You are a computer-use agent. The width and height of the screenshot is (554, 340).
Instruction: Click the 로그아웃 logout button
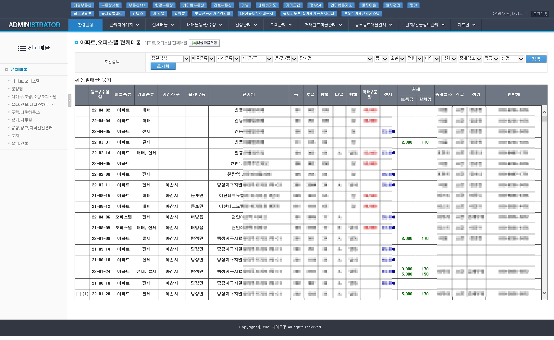click(540, 14)
